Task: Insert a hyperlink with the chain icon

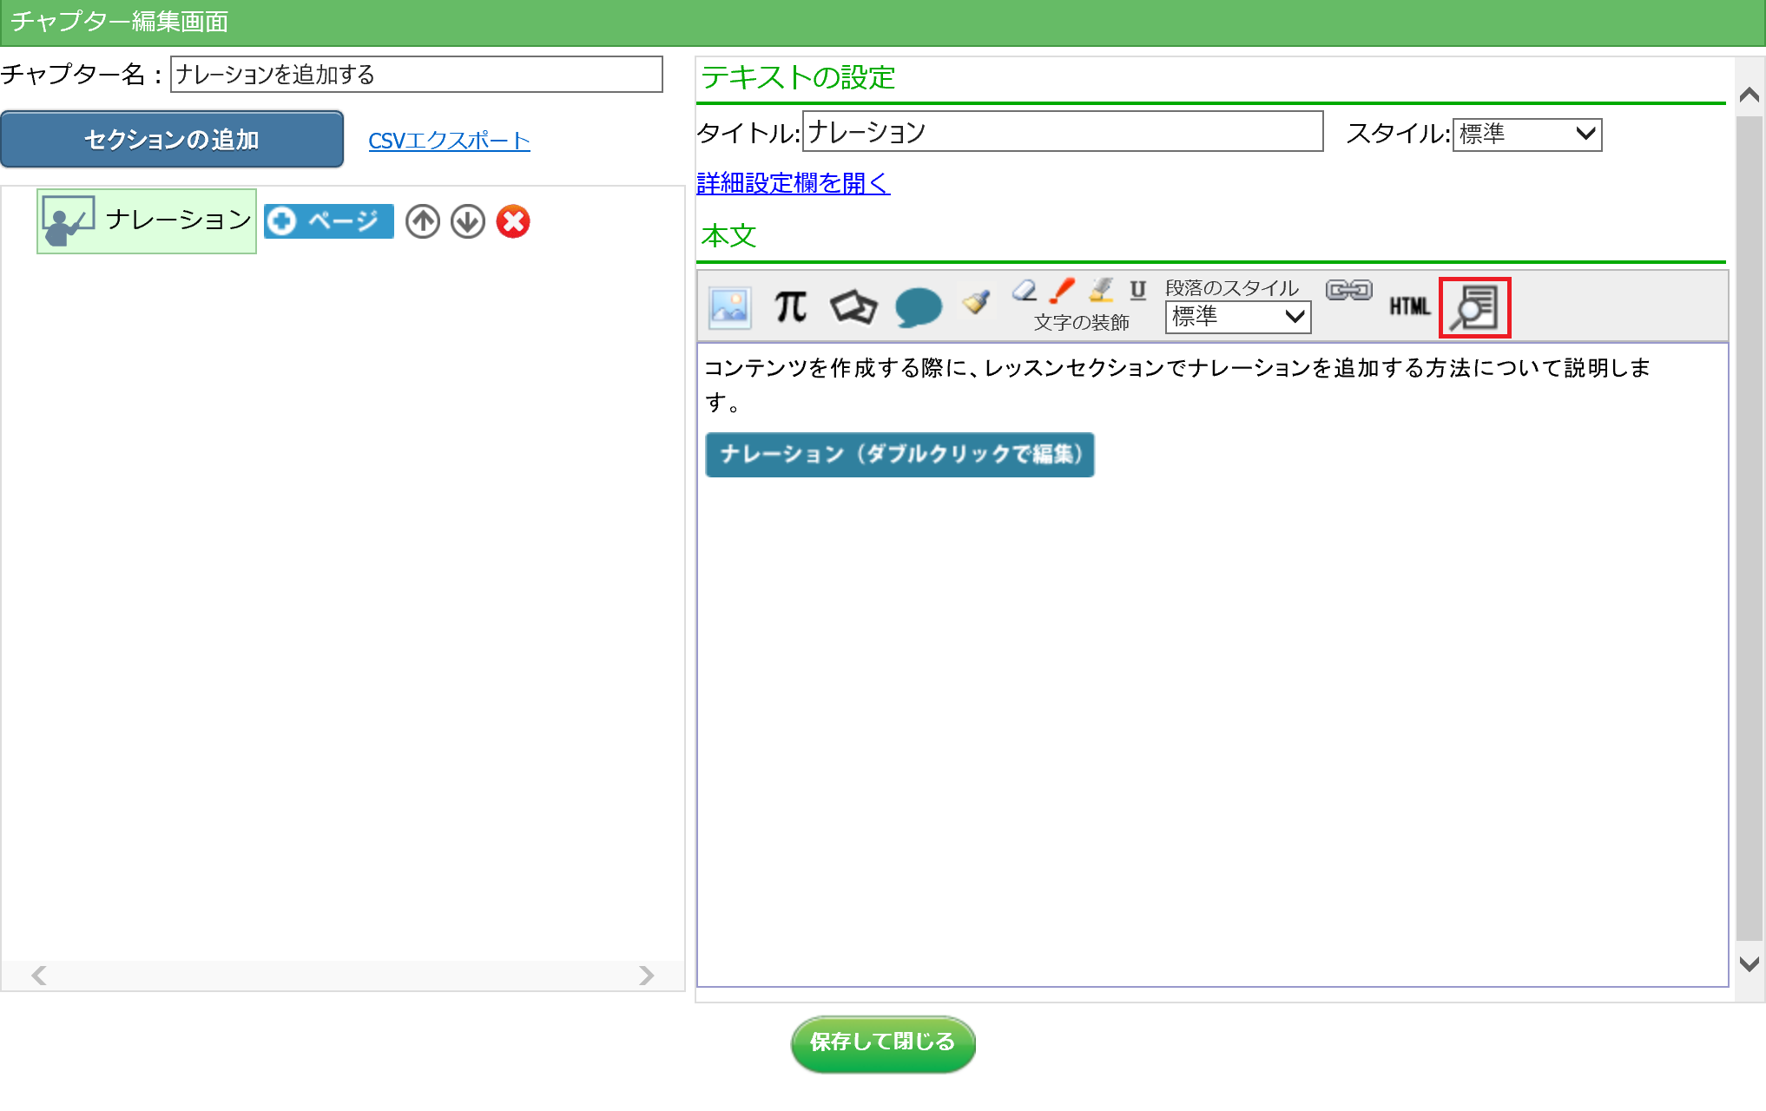Action: pyautogui.click(x=1348, y=291)
